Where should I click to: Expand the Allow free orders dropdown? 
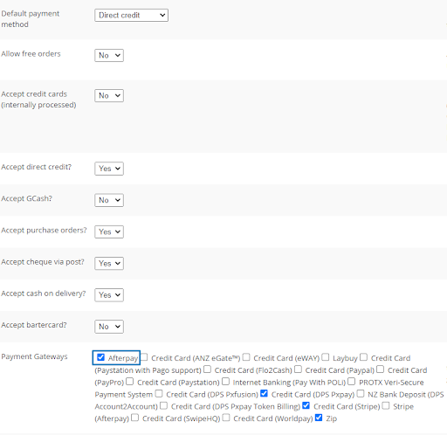pyautogui.click(x=109, y=55)
